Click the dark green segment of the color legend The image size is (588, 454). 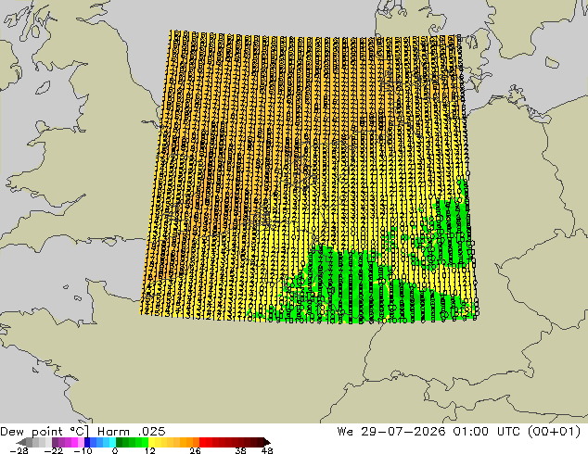pos(120,442)
